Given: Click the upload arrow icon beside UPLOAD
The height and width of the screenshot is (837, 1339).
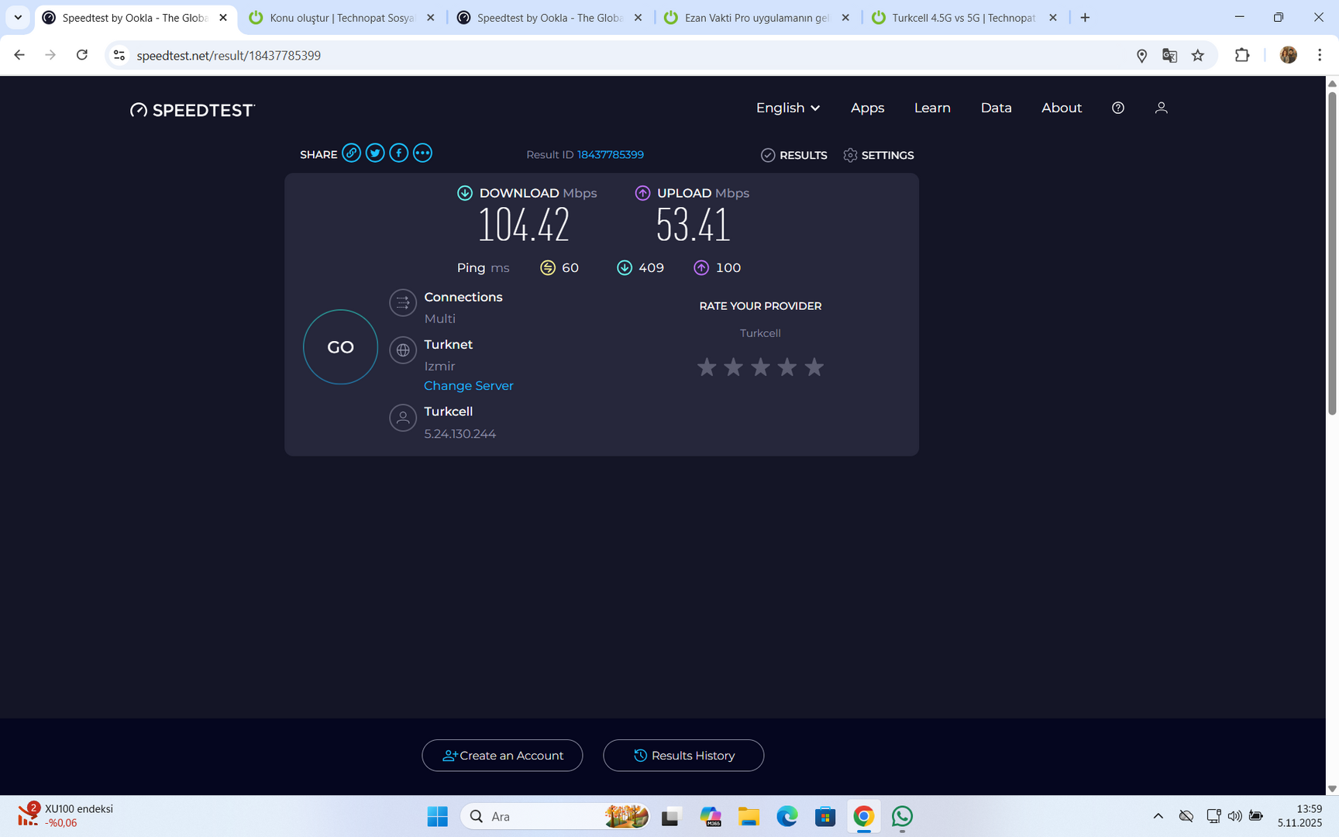Looking at the screenshot, I should pyautogui.click(x=642, y=193).
